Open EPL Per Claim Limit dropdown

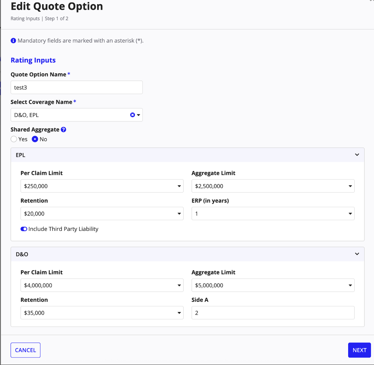click(x=102, y=186)
